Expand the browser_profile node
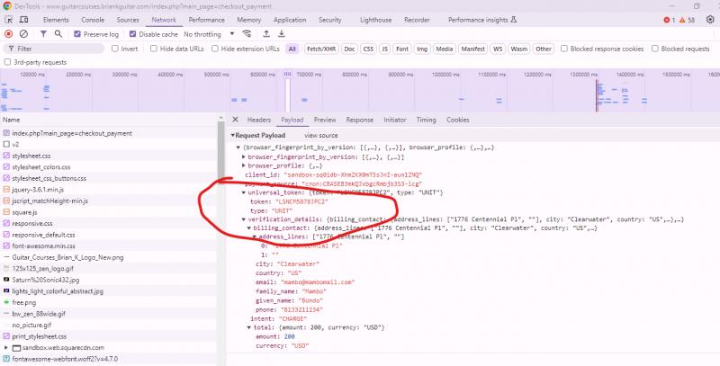The height and width of the screenshot is (366, 720). (244, 165)
